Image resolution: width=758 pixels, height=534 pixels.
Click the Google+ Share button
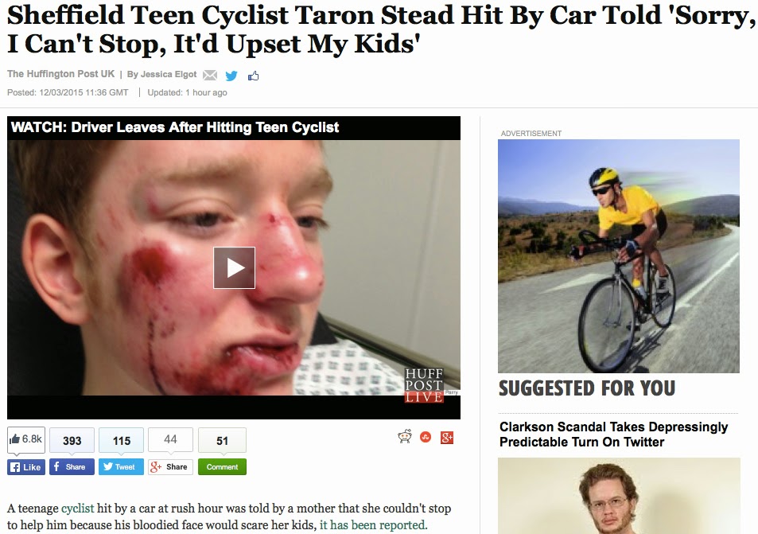point(170,467)
